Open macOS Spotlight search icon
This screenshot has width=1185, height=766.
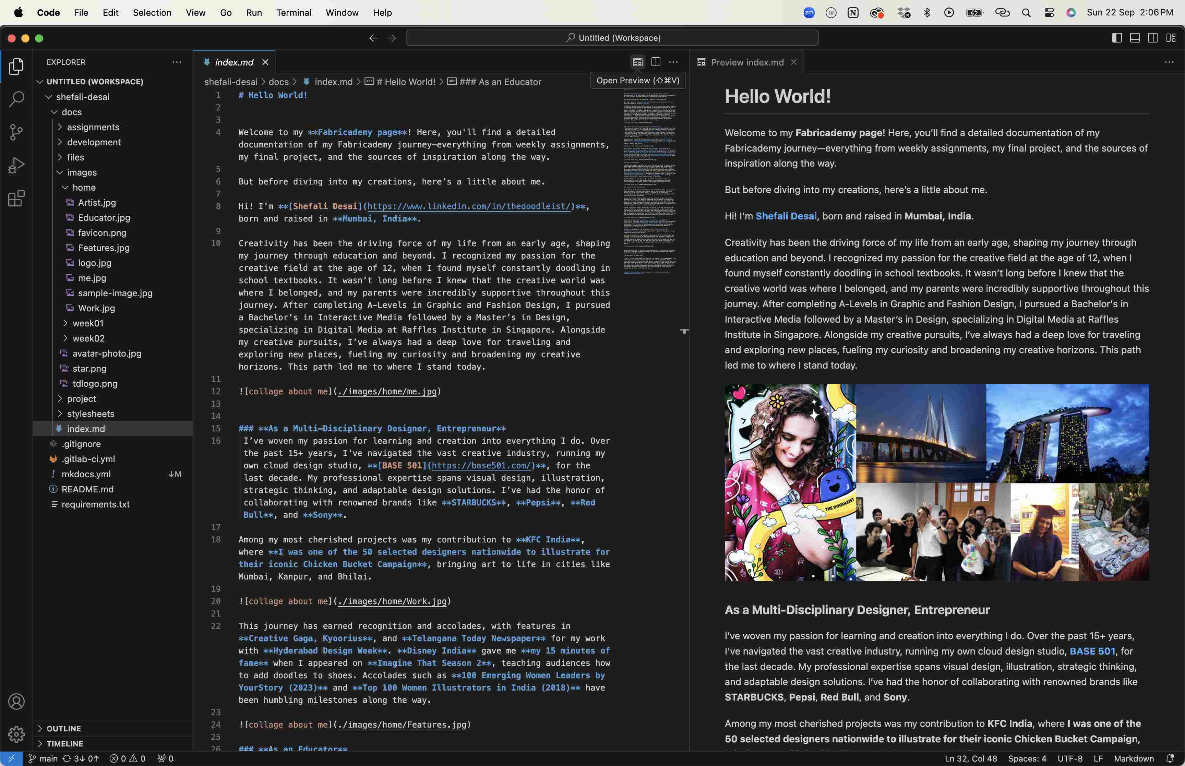[1026, 12]
